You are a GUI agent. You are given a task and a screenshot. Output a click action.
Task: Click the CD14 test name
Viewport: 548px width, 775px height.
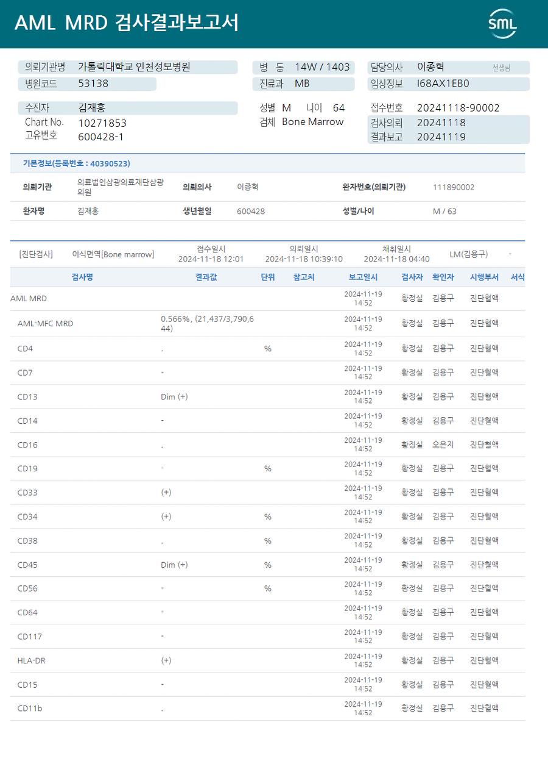tap(27, 421)
